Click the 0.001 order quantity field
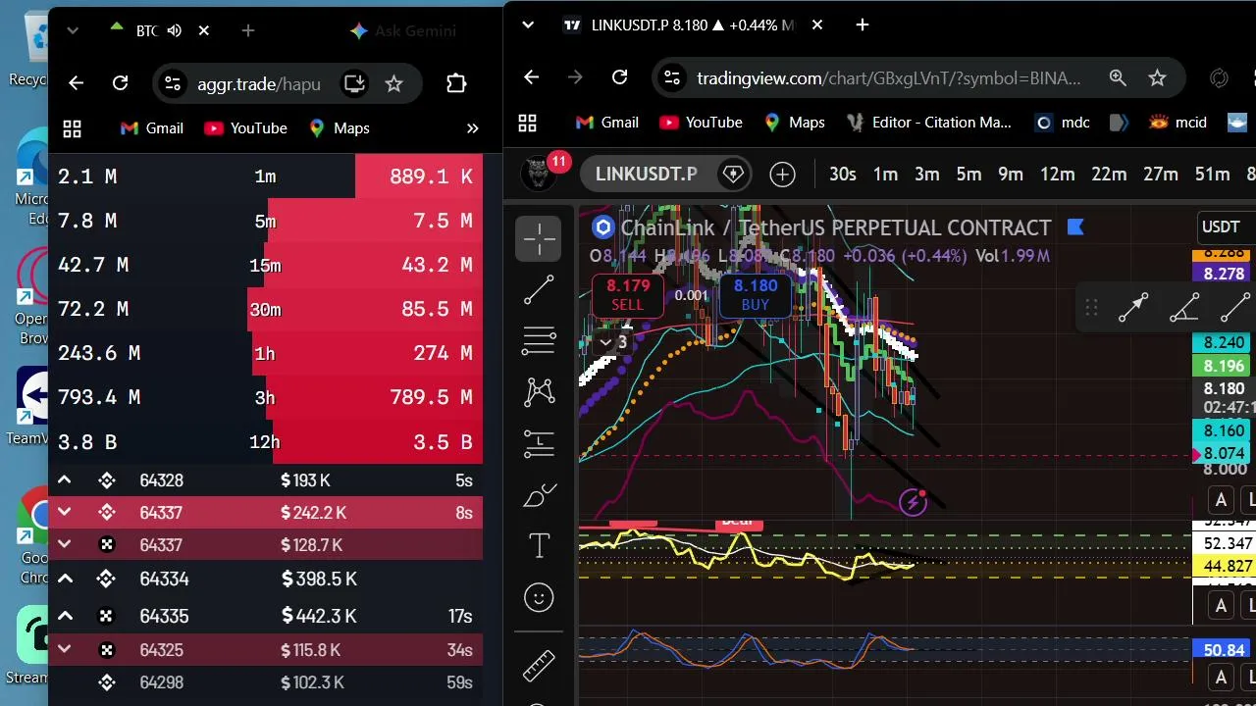The image size is (1256, 706). [692, 295]
